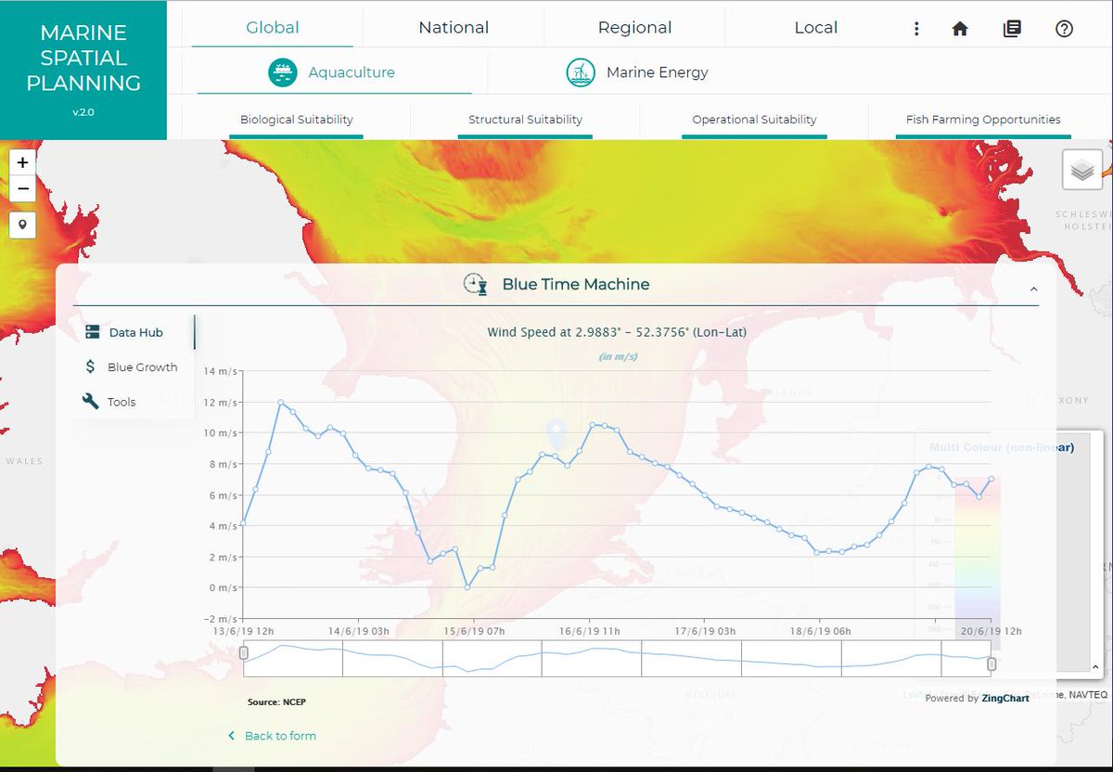This screenshot has height=772, width=1113.
Task: Click the right handle of chart range slider
Action: 991,663
